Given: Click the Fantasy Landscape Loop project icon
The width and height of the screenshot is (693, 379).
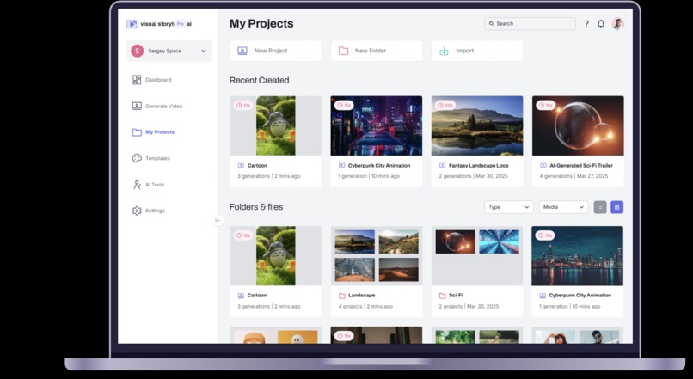Looking at the screenshot, I should [x=443, y=166].
